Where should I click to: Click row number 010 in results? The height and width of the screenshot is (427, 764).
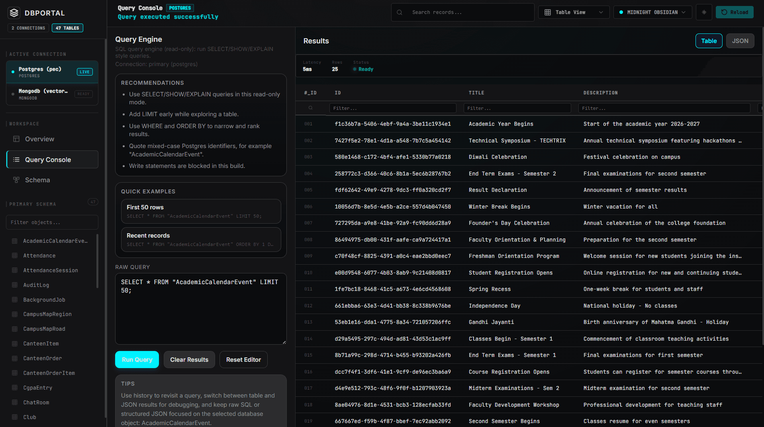(308, 273)
